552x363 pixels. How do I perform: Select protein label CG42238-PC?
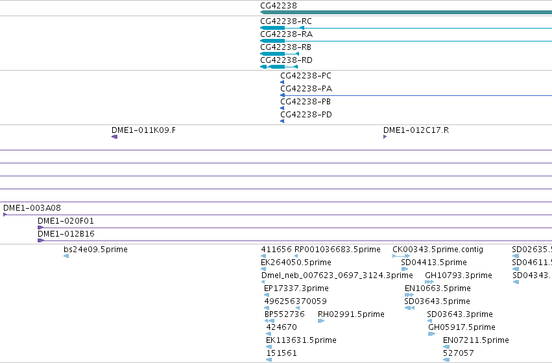pos(306,76)
